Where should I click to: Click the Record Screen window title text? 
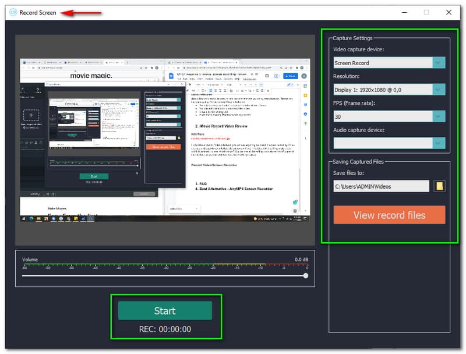38,12
